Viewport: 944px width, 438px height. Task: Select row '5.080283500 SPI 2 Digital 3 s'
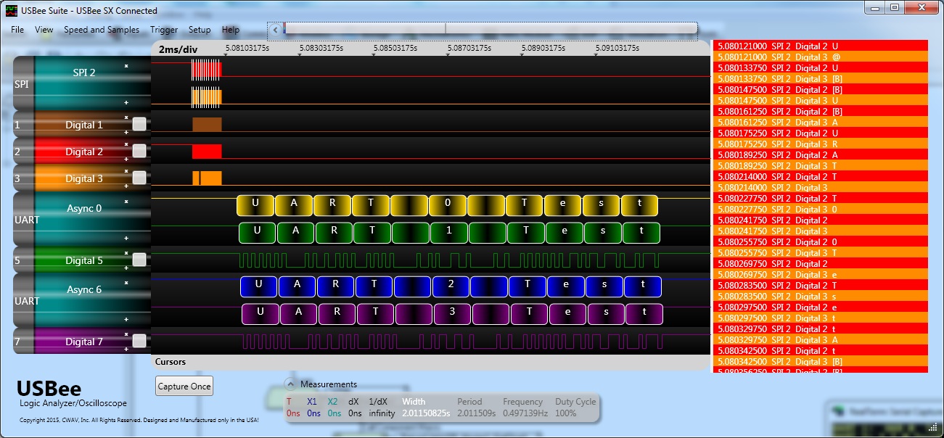point(821,296)
